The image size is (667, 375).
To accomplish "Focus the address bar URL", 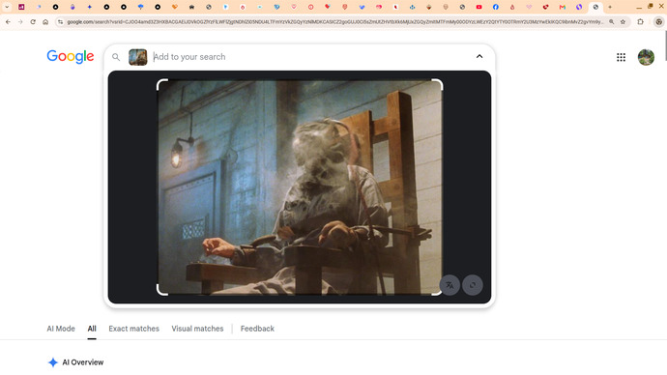I will point(334,22).
